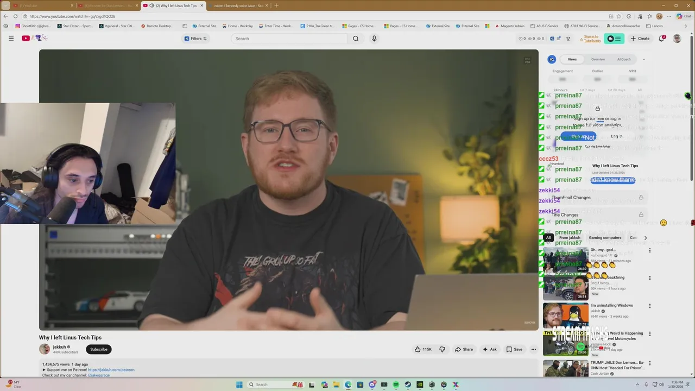Screen dimensions: 695x391
Task: Open the 'AT&T Wi-Fi Service' bookmark
Action: [583, 26]
